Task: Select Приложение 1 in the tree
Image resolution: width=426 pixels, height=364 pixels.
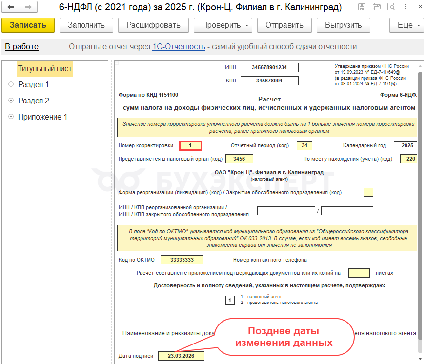Action: [x=42, y=117]
